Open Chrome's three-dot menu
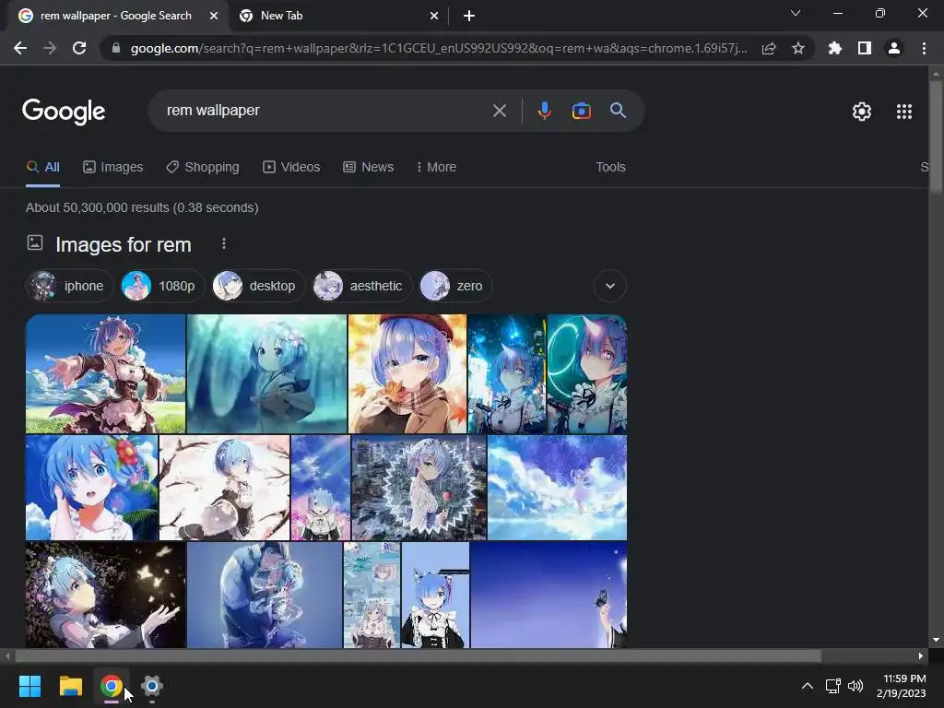The image size is (944, 708). pos(924,48)
